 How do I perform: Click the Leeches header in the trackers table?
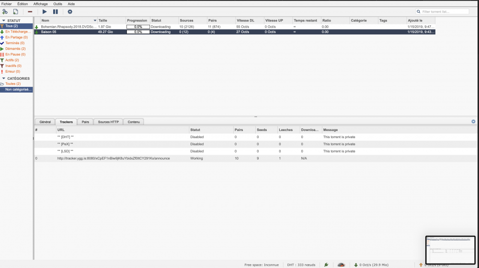288,130
